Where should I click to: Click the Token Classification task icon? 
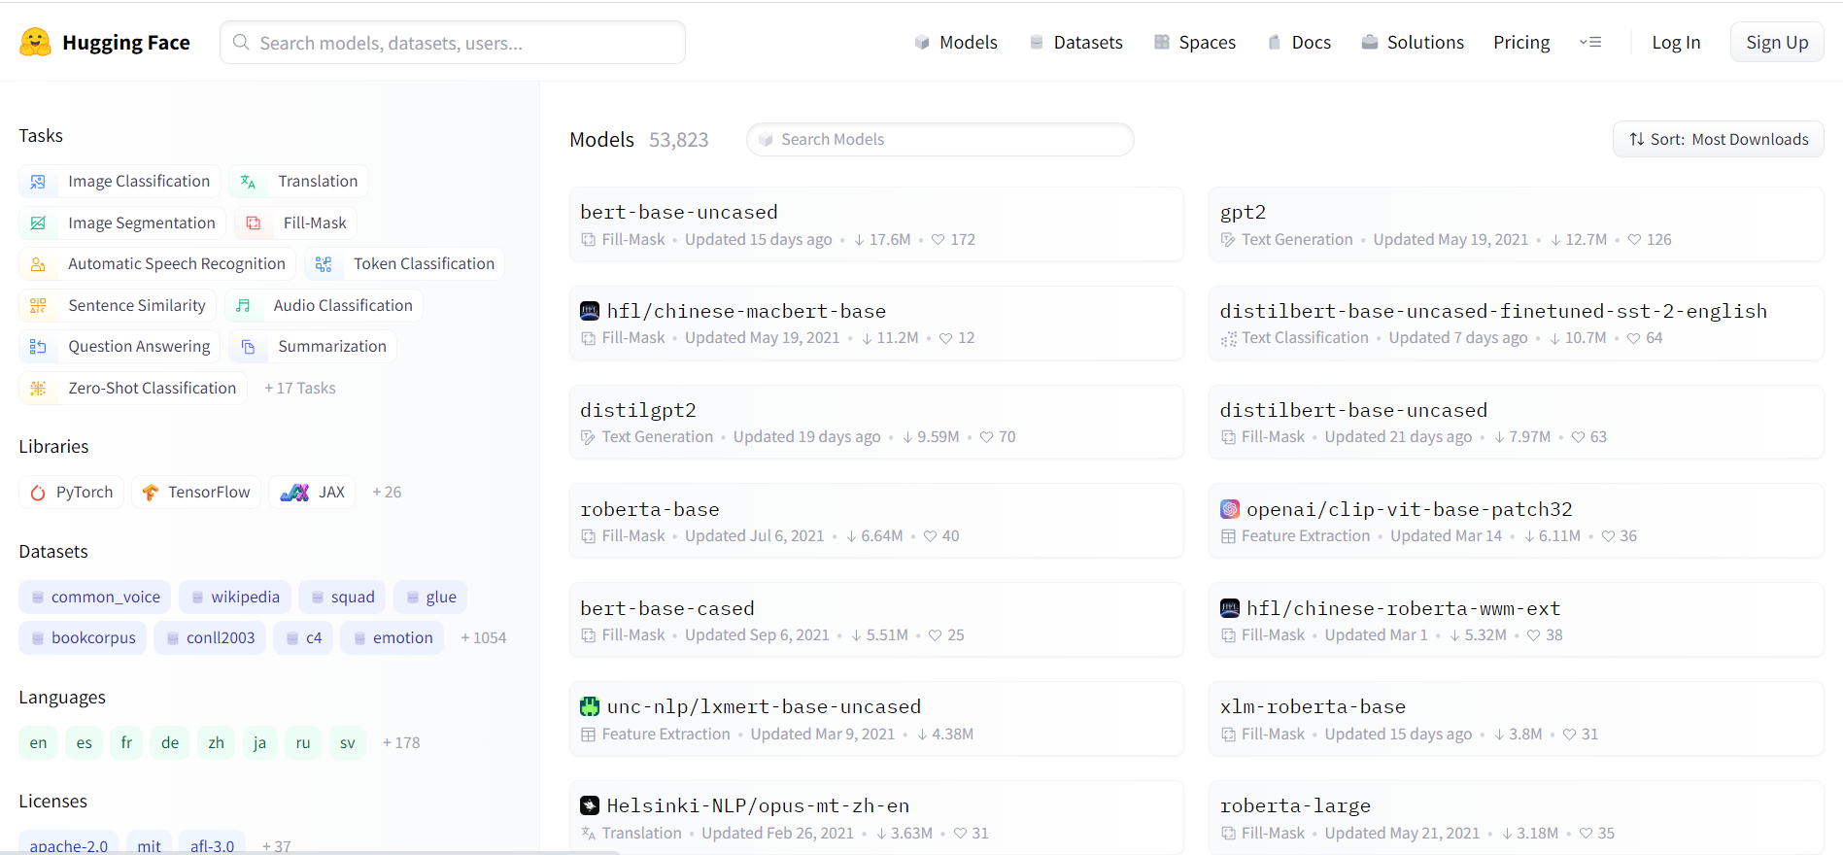click(x=324, y=264)
